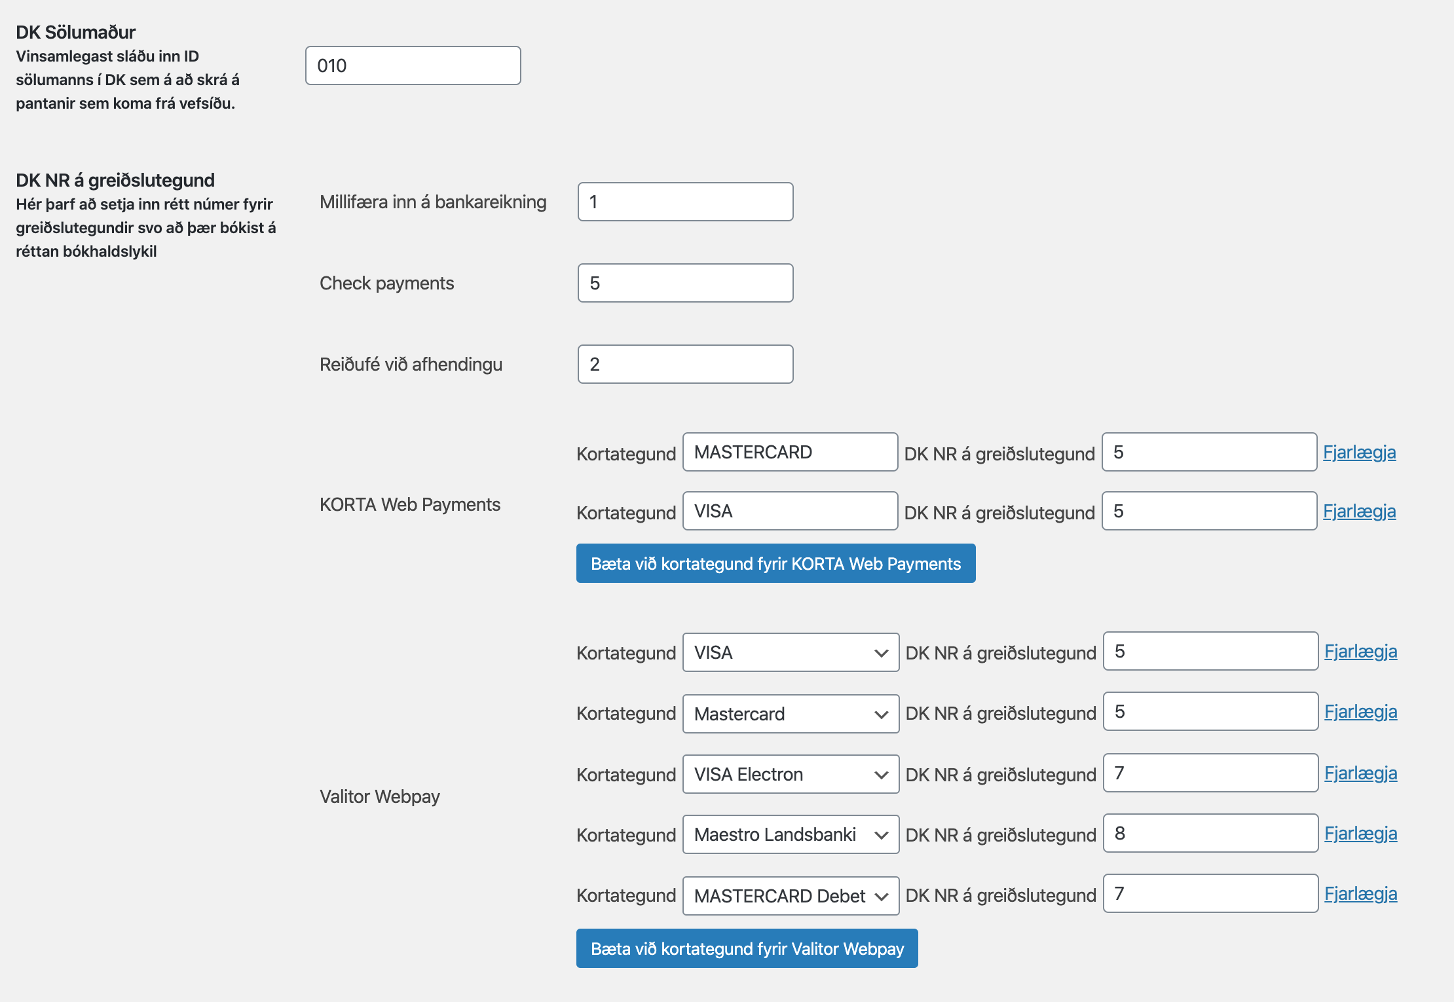Open the VISA Electron card type dropdown

point(791,774)
